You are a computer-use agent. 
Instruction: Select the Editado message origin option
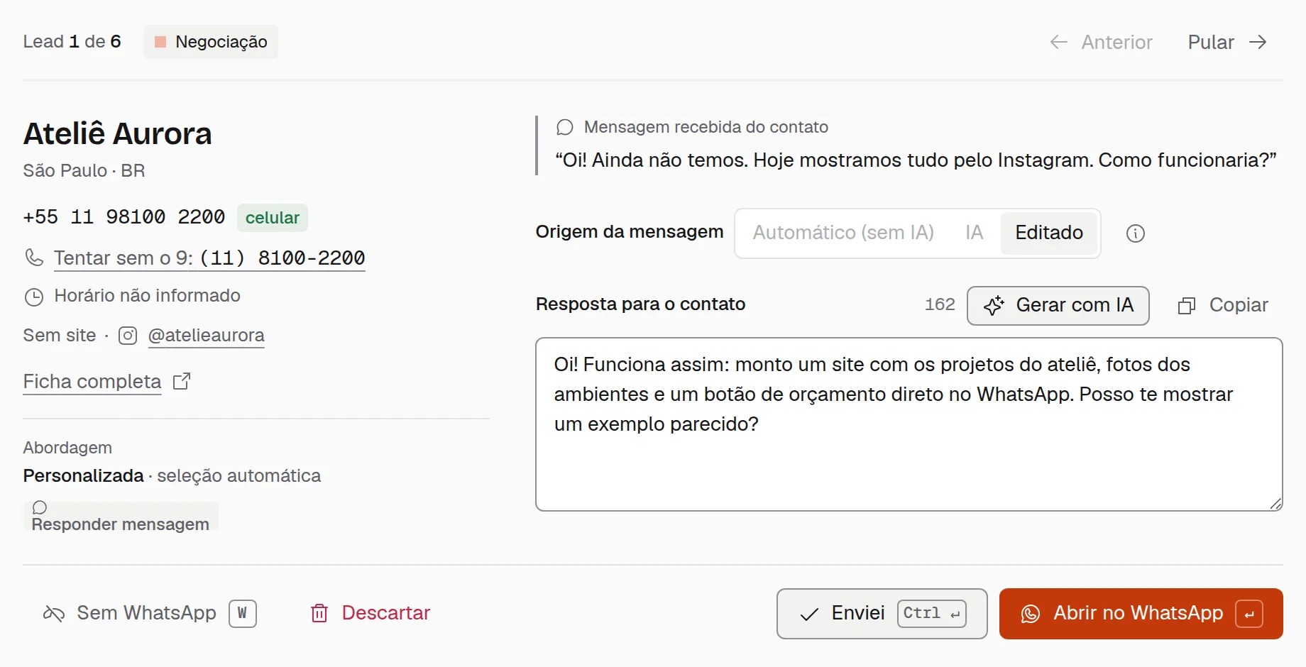click(x=1049, y=233)
